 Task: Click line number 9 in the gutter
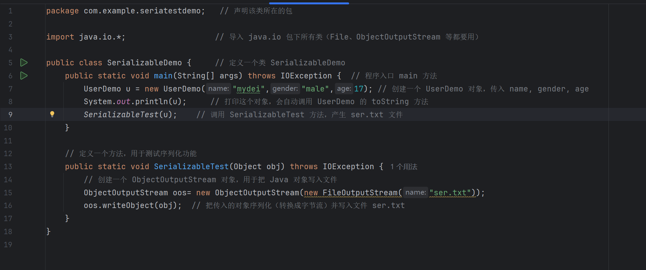point(10,115)
